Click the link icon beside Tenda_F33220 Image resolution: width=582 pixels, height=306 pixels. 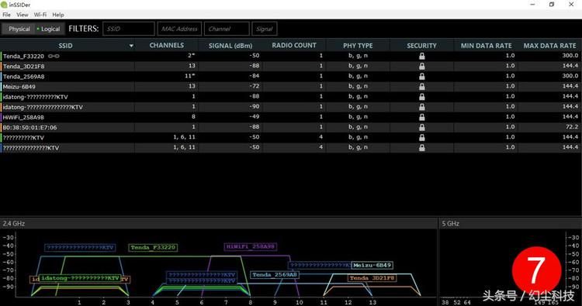(54, 57)
